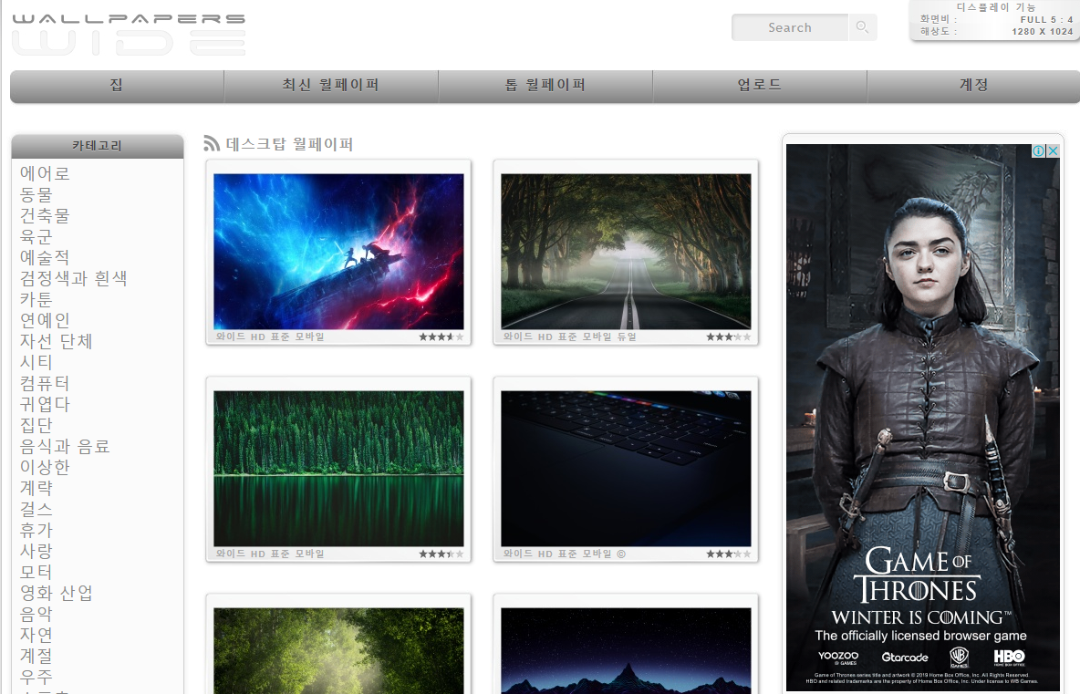Click HD tag under keyboard wallpaper
Viewport: 1080px width, 694px height.
tap(545, 554)
